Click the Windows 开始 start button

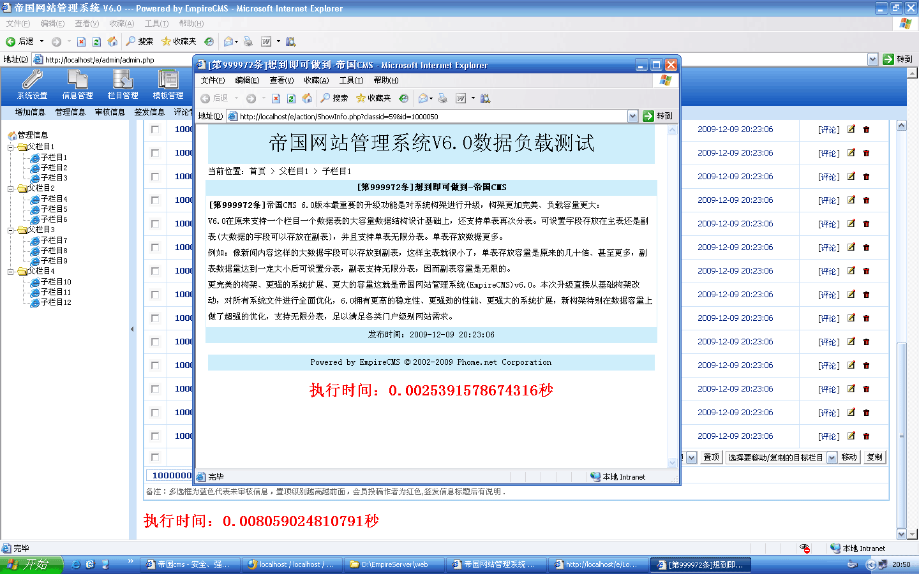[x=31, y=564]
